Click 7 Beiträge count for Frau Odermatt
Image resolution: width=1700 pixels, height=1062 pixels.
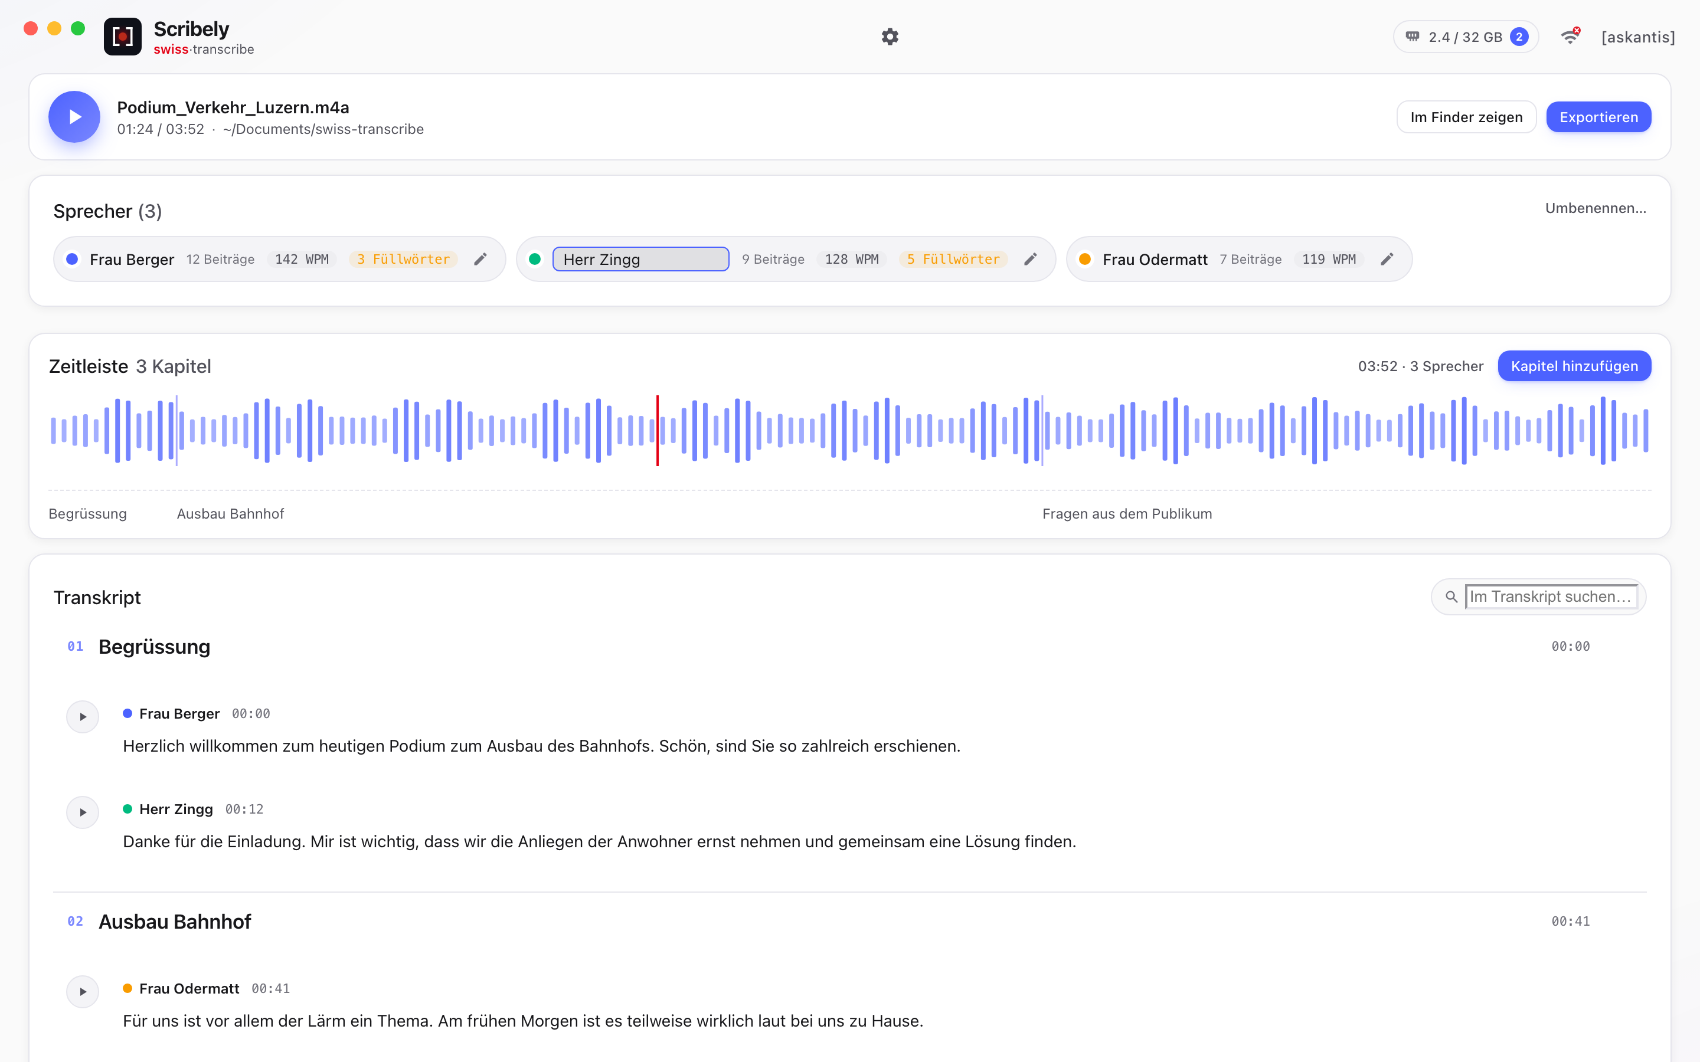pyautogui.click(x=1250, y=259)
